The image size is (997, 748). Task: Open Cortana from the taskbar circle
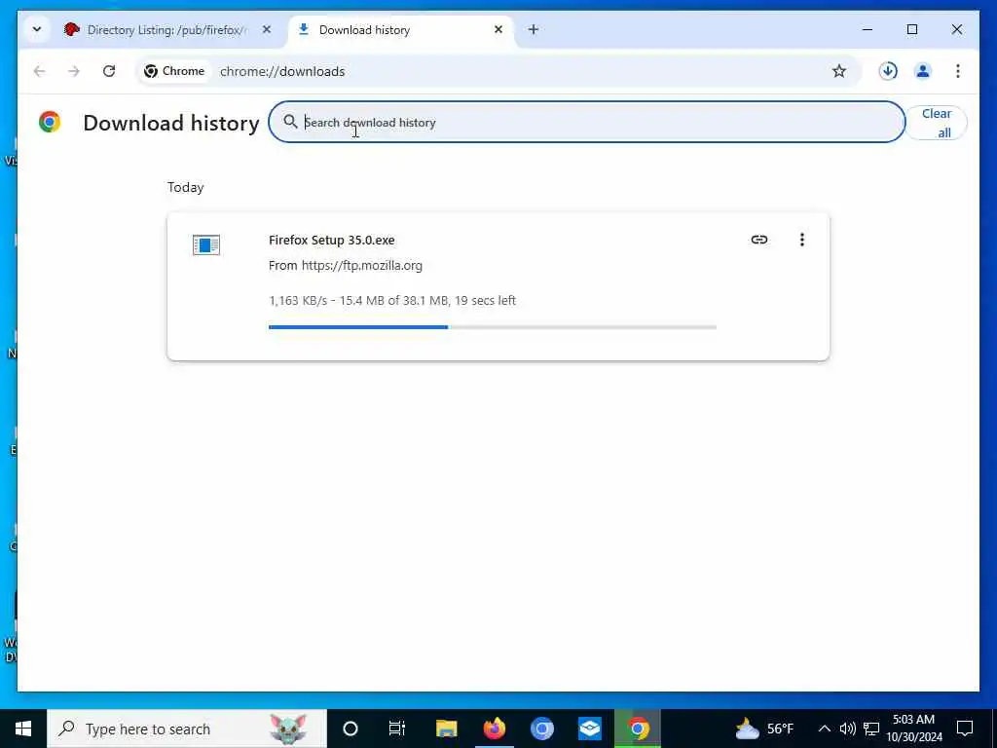pyautogui.click(x=351, y=729)
